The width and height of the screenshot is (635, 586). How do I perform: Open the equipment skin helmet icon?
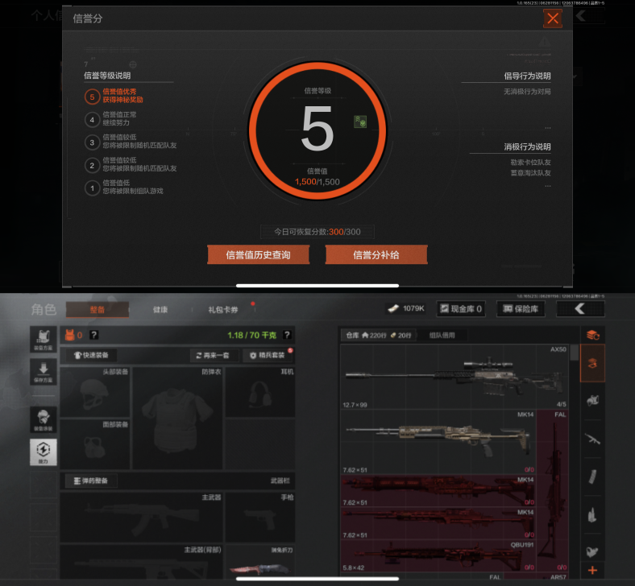point(44,420)
